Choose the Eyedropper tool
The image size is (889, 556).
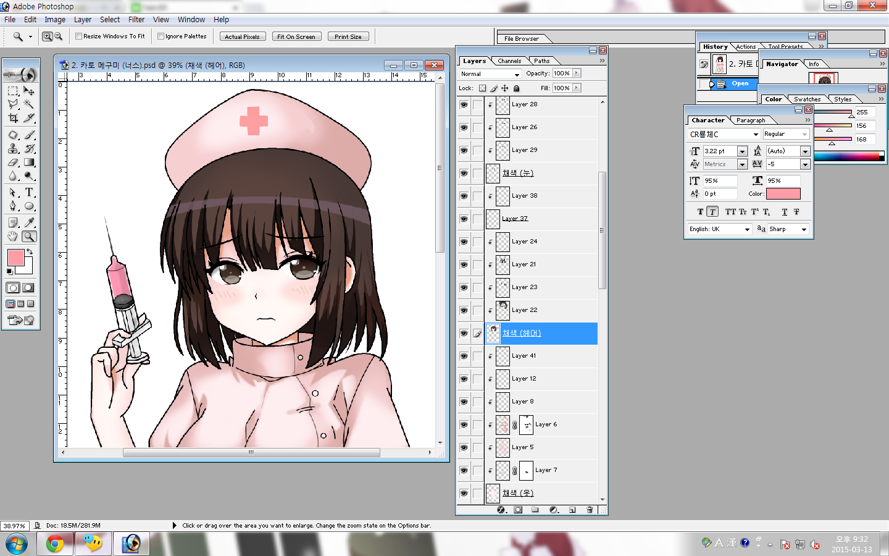(29, 222)
